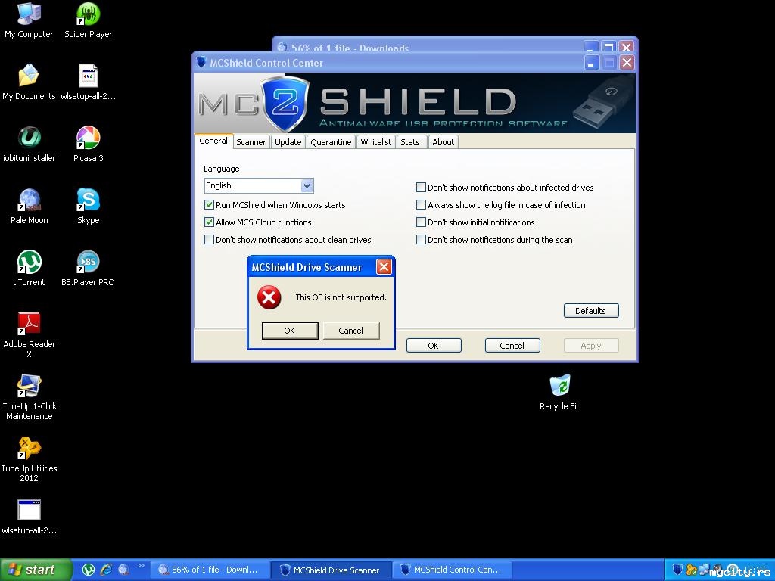Viewport: 775px width, 581px height.
Task: Close the MCShield Drive Scanner dialog
Action: click(384, 267)
